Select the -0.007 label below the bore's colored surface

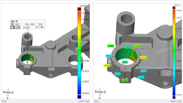pos(125,62)
